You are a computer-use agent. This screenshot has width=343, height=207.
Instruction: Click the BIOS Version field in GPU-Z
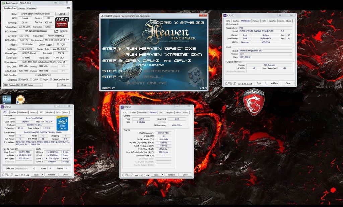point(36,31)
